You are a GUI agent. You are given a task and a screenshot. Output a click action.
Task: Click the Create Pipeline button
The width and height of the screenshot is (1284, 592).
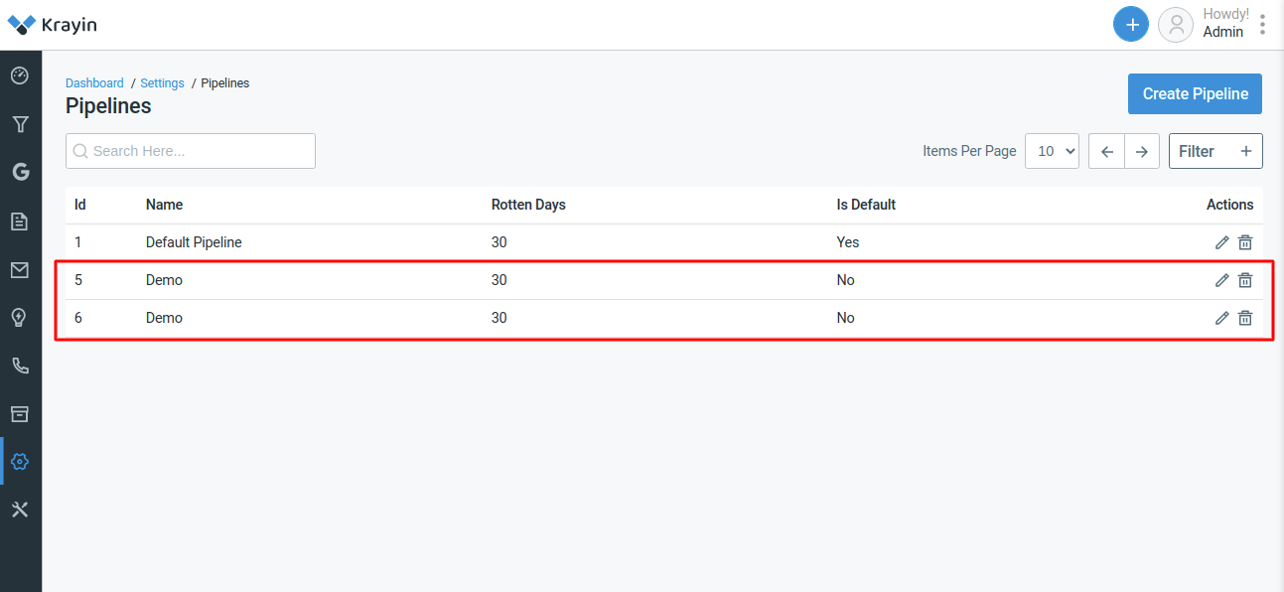pyautogui.click(x=1195, y=93)
